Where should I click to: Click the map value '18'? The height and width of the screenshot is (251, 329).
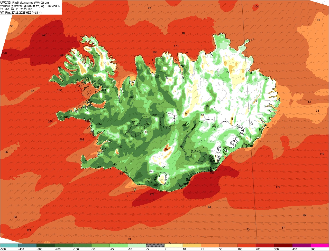232,119
